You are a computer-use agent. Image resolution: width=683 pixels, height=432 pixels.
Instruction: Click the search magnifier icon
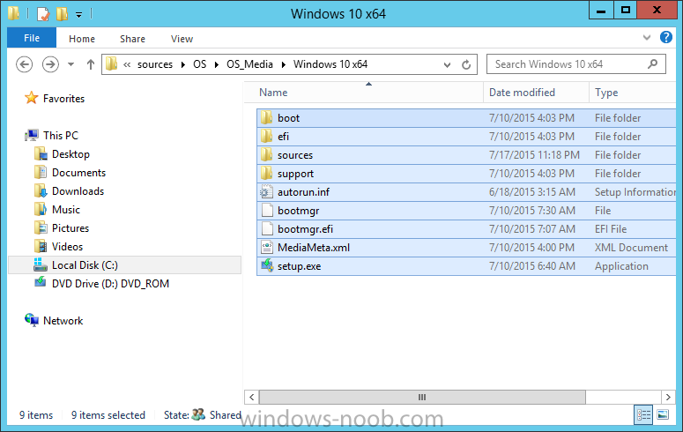652,64
